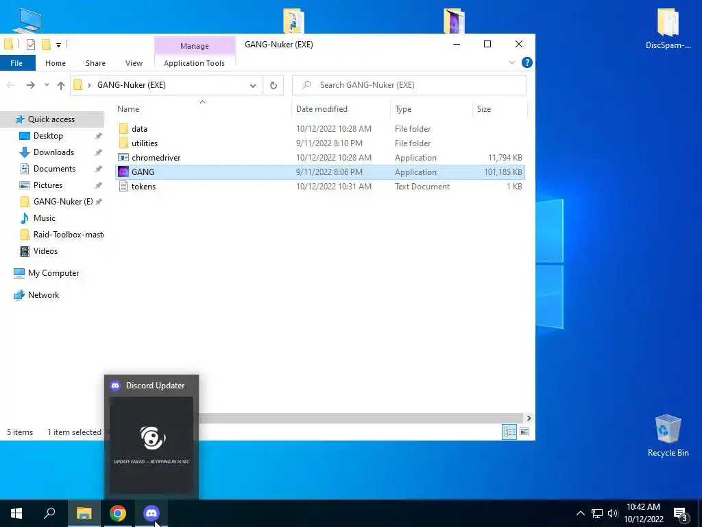Image resolution: width=702 pixels, height=527 pixels.
Task: Open the Windows Start menu
Action: [16, 513]
